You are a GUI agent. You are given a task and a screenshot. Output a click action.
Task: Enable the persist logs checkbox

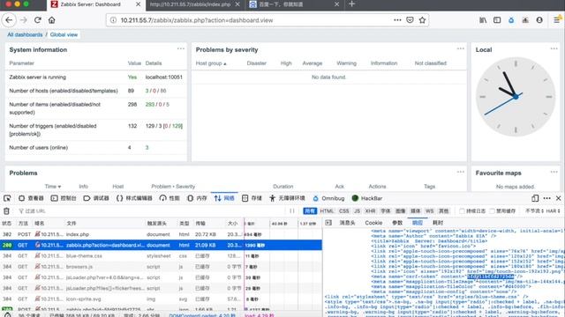pyautogui.click(x=462, y=211)
